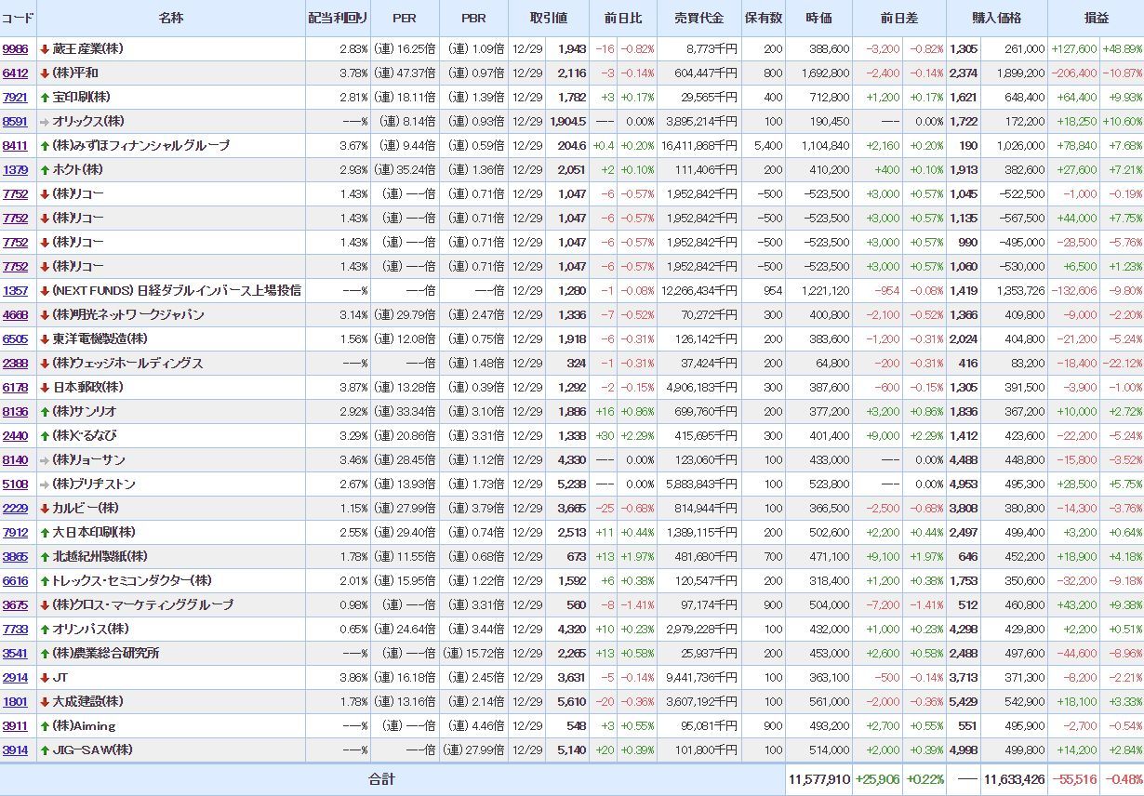
Task: Open code 1357 for NEXT FUNDS
Action: 15,291
